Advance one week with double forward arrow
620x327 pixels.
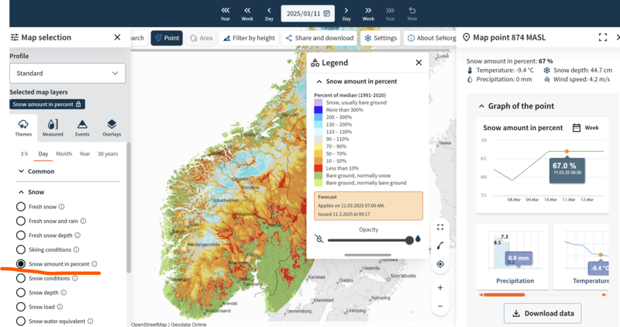[368, 13]
